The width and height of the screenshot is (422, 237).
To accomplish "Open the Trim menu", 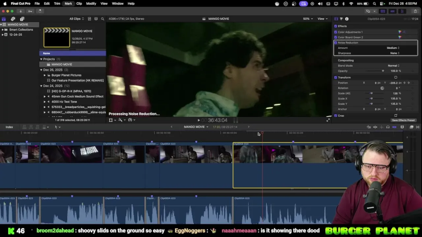I will (x=57, y=4).
